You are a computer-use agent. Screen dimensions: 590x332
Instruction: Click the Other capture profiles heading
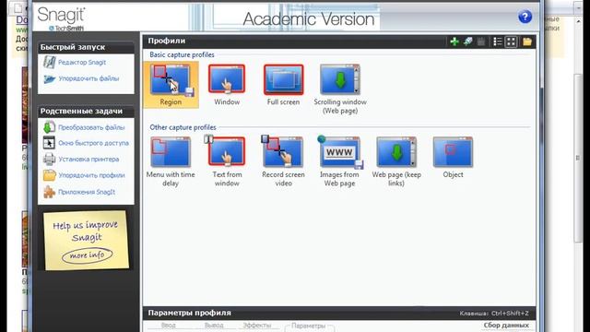click(183, 127)
